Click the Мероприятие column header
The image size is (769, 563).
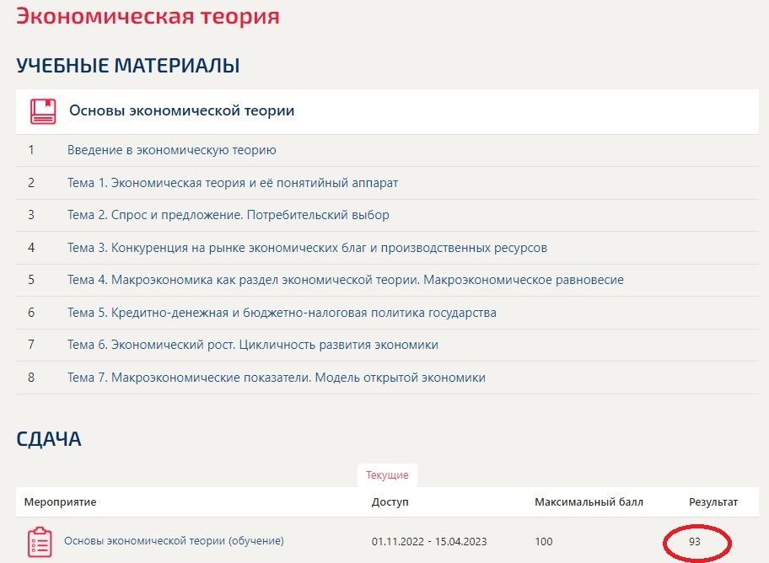point(61,502)
